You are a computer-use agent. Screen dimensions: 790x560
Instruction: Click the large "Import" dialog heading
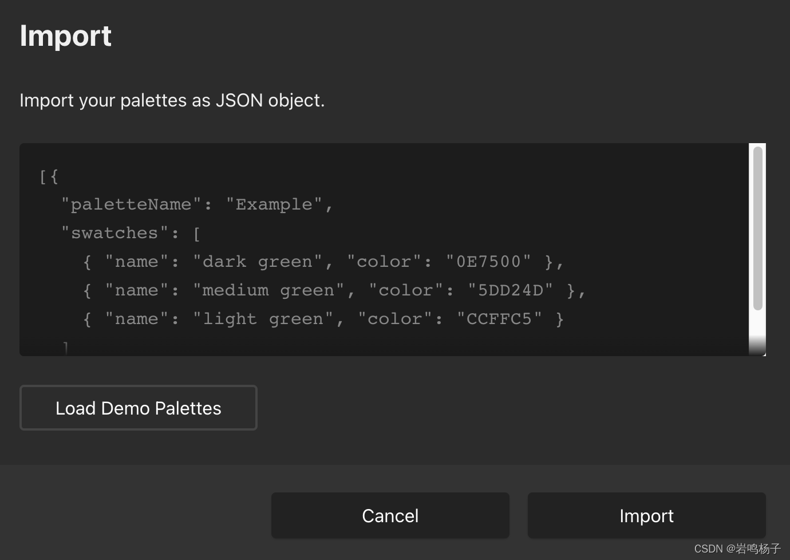click(65, 36)
